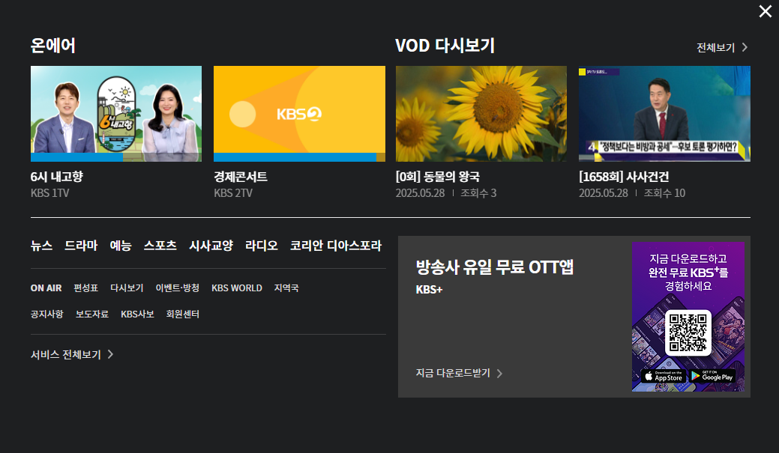Click 서비스 전체보기
779x453 pixels.
(66, 354)
